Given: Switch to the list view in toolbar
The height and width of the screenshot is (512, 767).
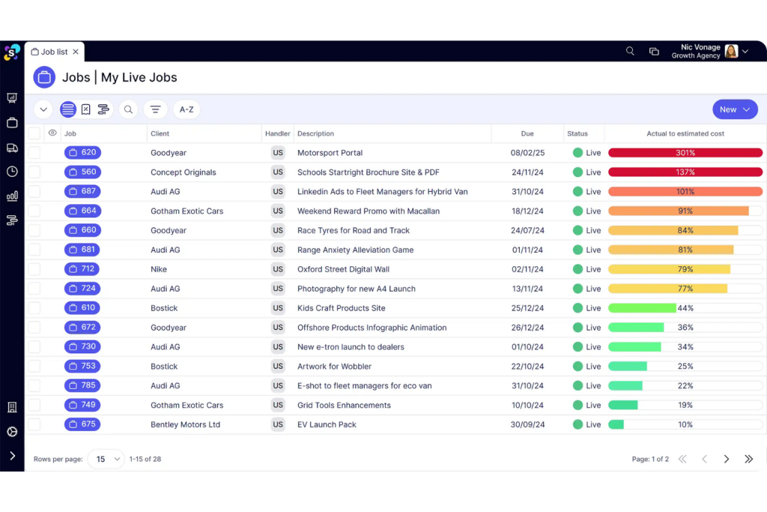Looking at the screenshot, I should click(68, 109).
